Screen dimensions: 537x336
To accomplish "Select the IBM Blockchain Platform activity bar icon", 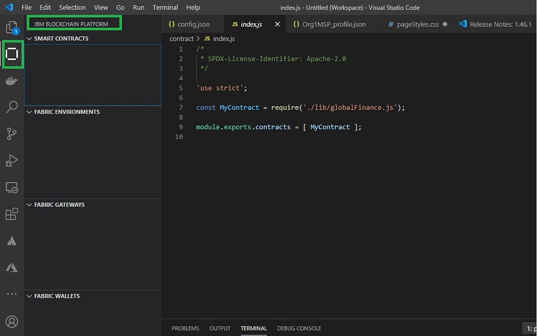I will 12,54.
